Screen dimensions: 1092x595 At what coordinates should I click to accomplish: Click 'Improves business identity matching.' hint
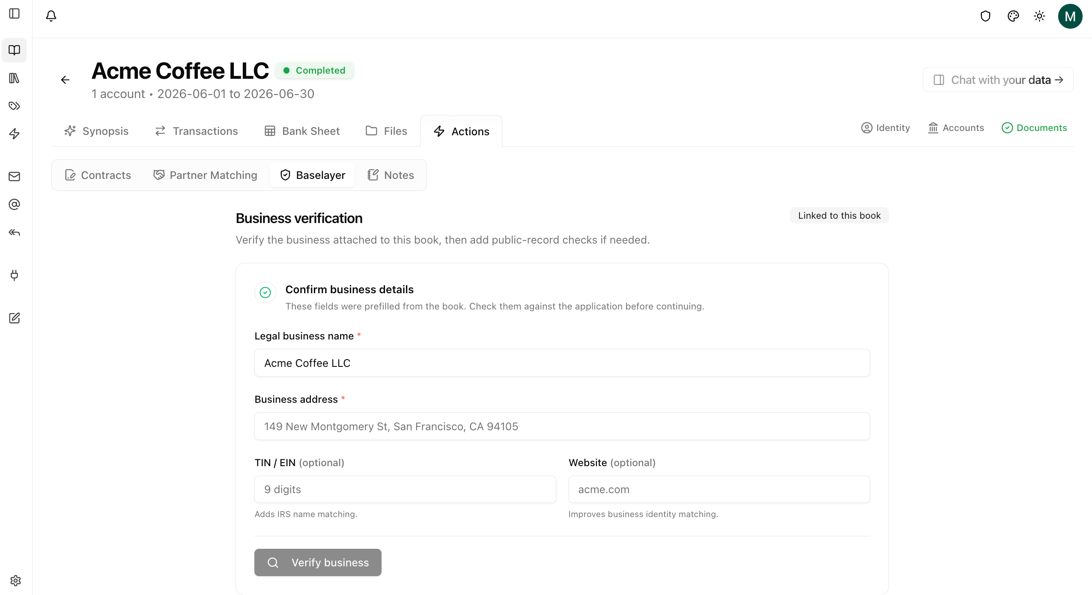(643, 514)
